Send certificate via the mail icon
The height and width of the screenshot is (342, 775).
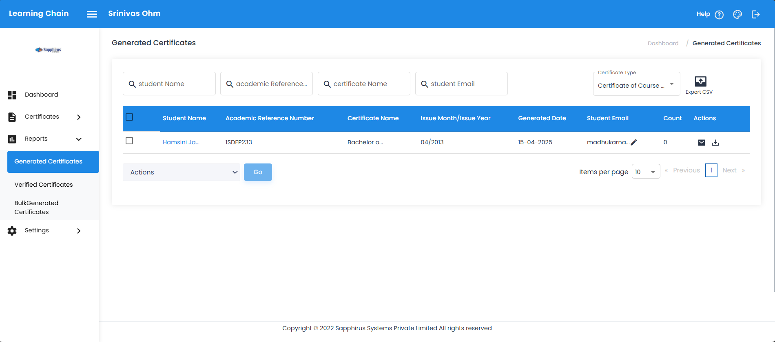click(701, 143)
